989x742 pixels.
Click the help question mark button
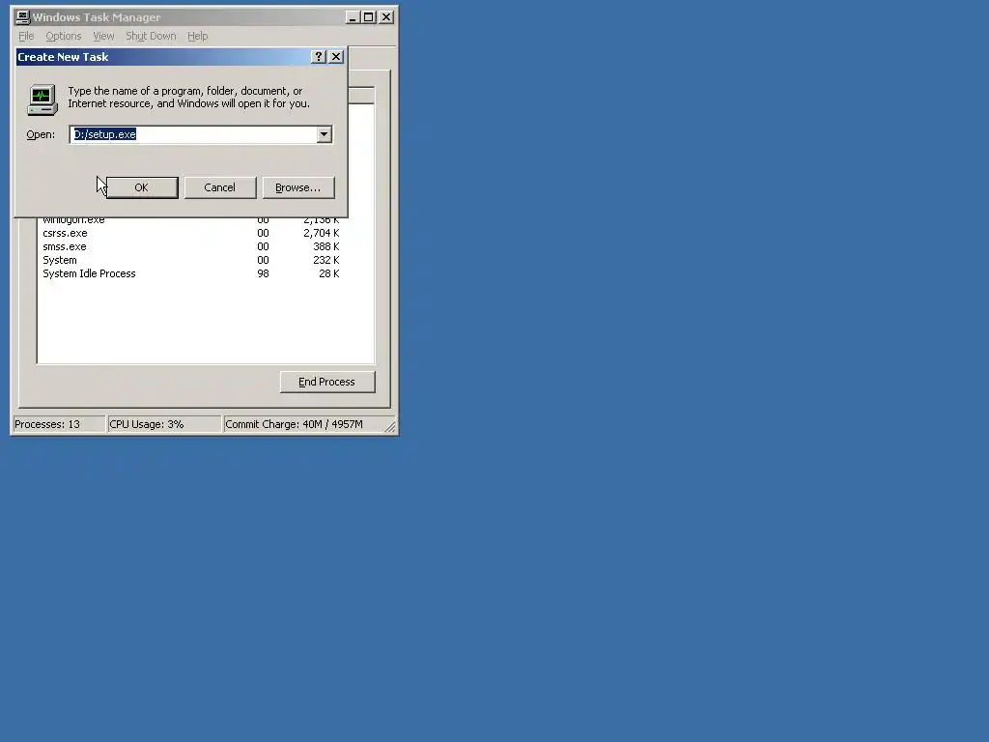coord(319,57)
